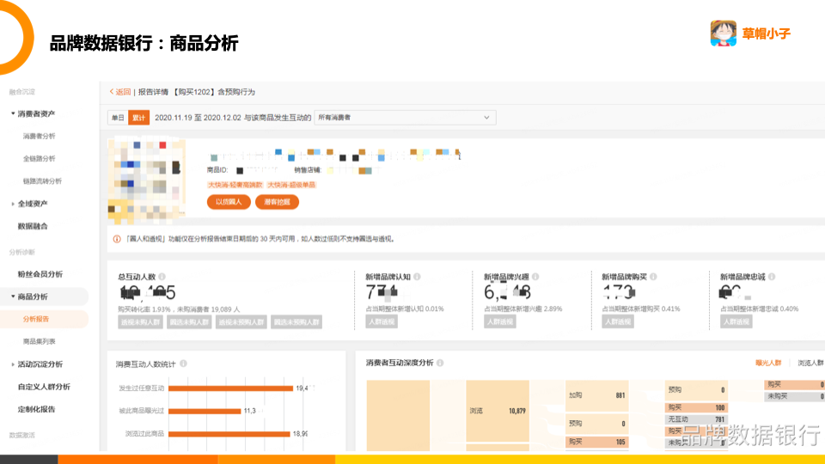Click the 大快消-超级单品 tag

291,186
